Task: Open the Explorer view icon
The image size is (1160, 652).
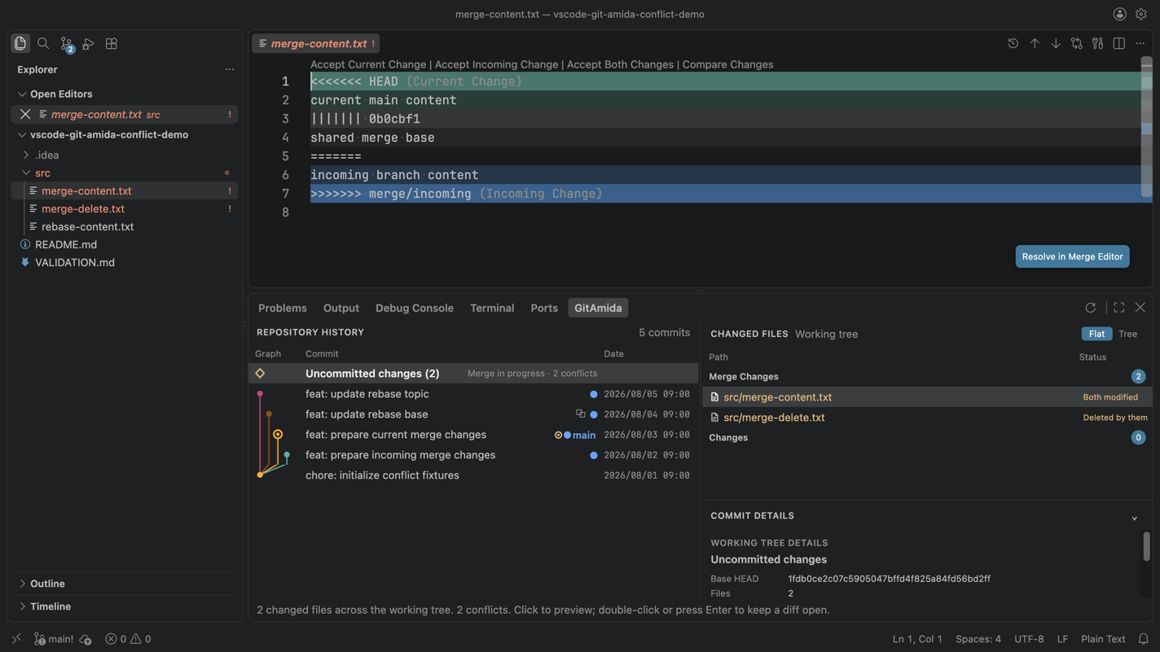Action: point(20,43)
